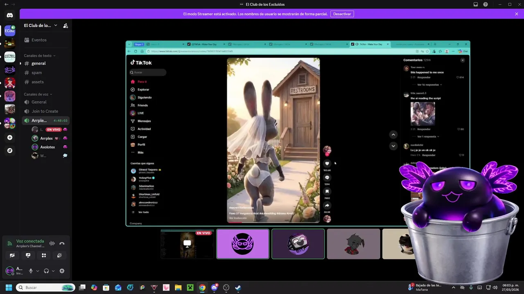
Task: Toggle the camera on in voice panel
Action: 12,255
